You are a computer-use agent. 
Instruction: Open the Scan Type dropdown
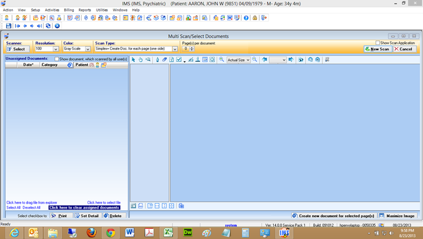coord(175,49)
